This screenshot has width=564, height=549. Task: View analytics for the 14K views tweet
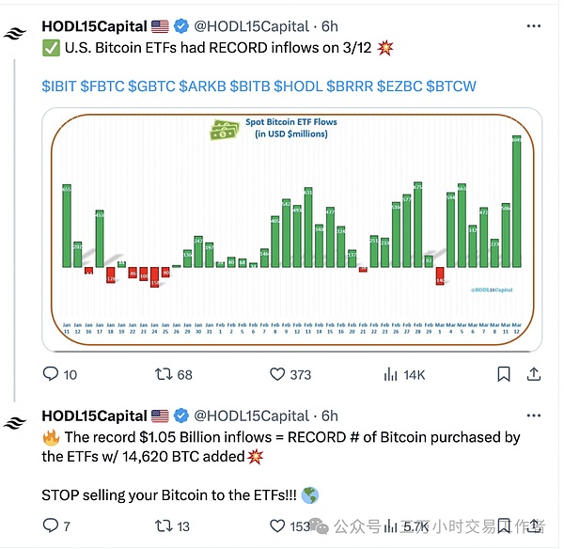pyautogui.click(x=391, y=374)
